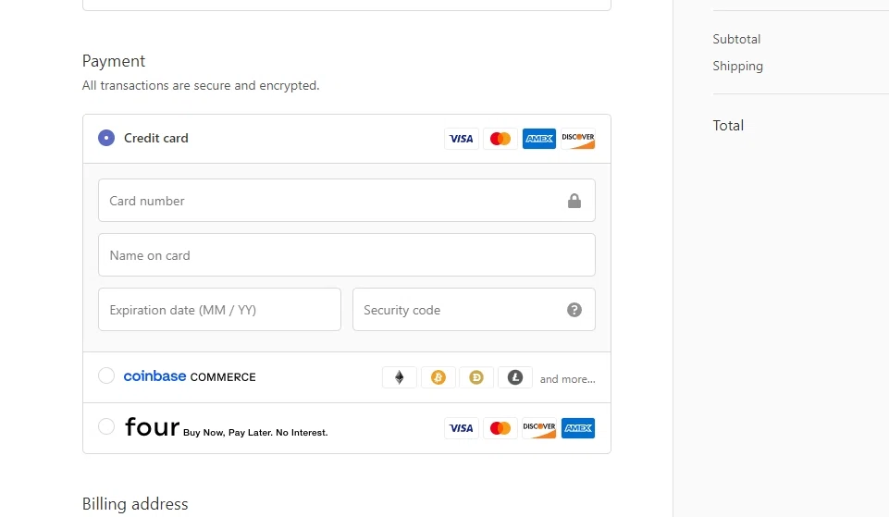
Task: Click the Expiration date field
Action: click(x=219, y=310)
